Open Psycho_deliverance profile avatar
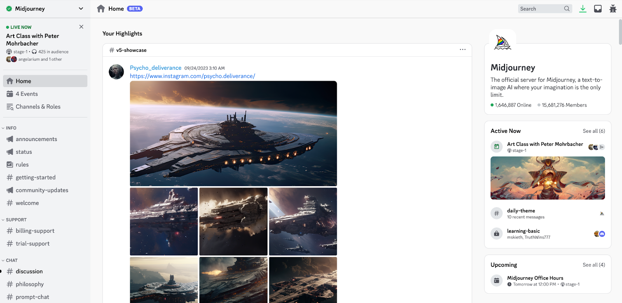Screen dimensions: 622x303 click(x=116, y=72)
